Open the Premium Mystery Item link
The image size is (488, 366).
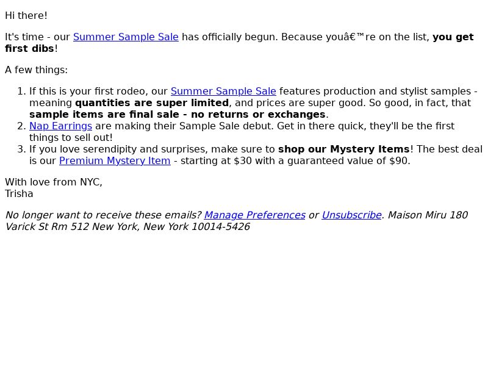[115, 161]
